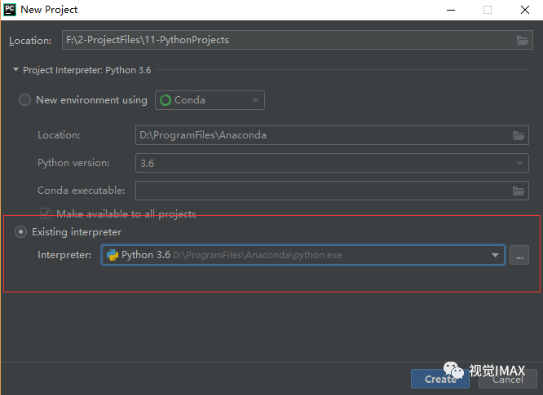Click the PyCharm logo in the title bar

(10, 10)
